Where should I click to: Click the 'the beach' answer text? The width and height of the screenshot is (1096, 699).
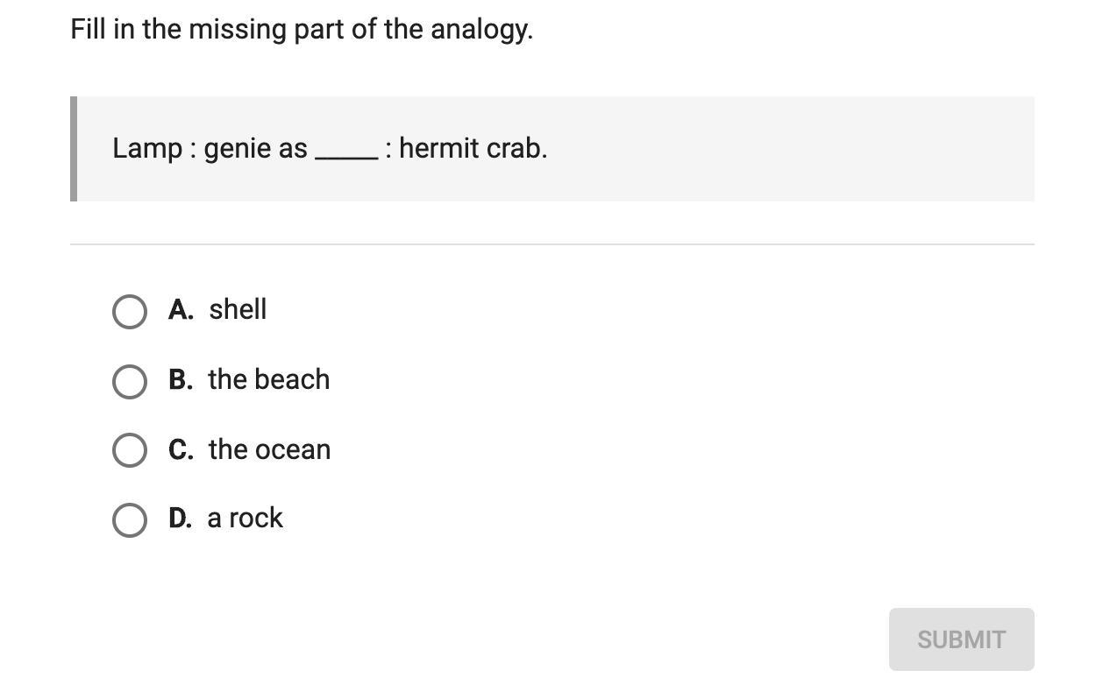[x=269, y=379]
